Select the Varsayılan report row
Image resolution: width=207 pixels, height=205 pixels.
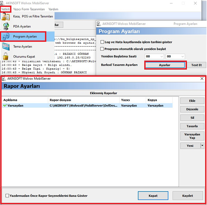[x=87, y=106]
